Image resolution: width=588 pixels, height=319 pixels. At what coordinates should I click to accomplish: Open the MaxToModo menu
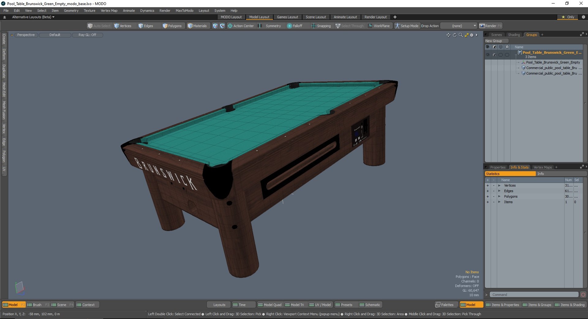coord(184,10)
